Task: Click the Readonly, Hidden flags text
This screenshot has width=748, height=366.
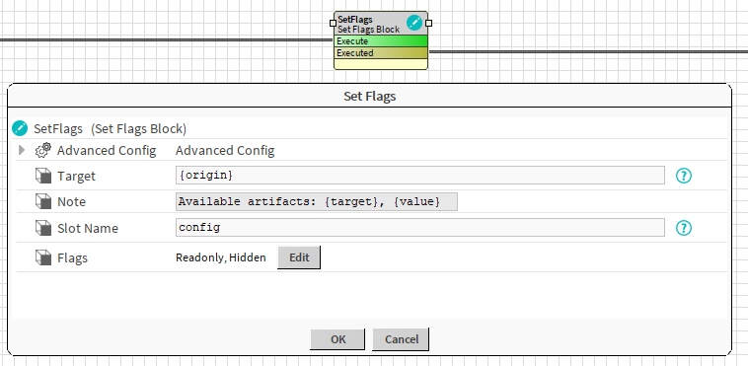Action: [221, 257]
